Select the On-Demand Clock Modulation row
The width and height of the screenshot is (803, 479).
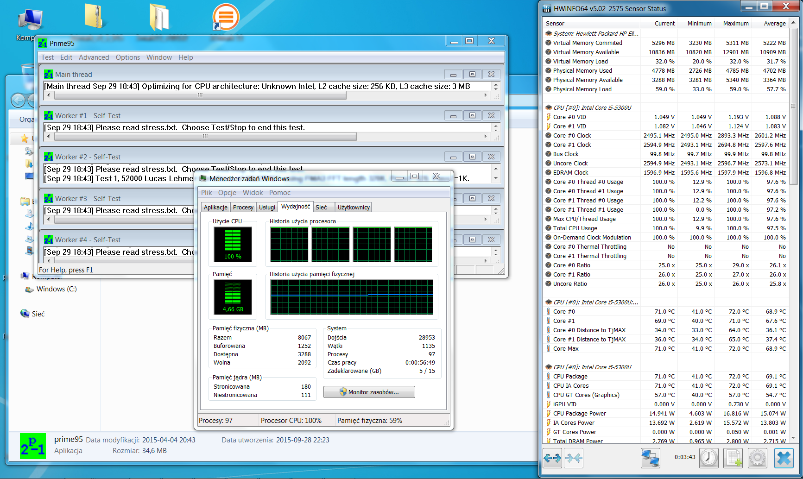click(666, 238)
